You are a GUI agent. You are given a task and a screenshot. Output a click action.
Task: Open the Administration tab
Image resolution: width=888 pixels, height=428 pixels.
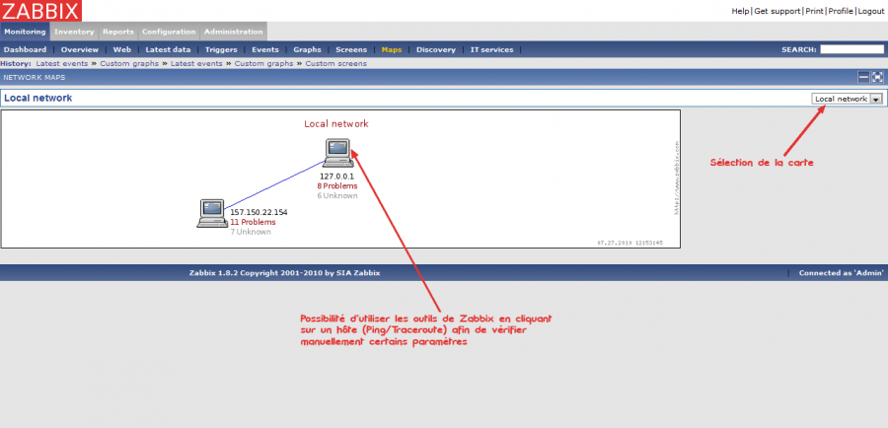click(x=233, y=32)
